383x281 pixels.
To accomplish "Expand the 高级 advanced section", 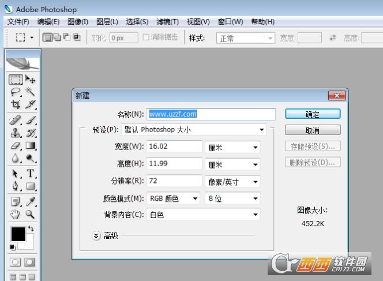I will pos(96,236).
